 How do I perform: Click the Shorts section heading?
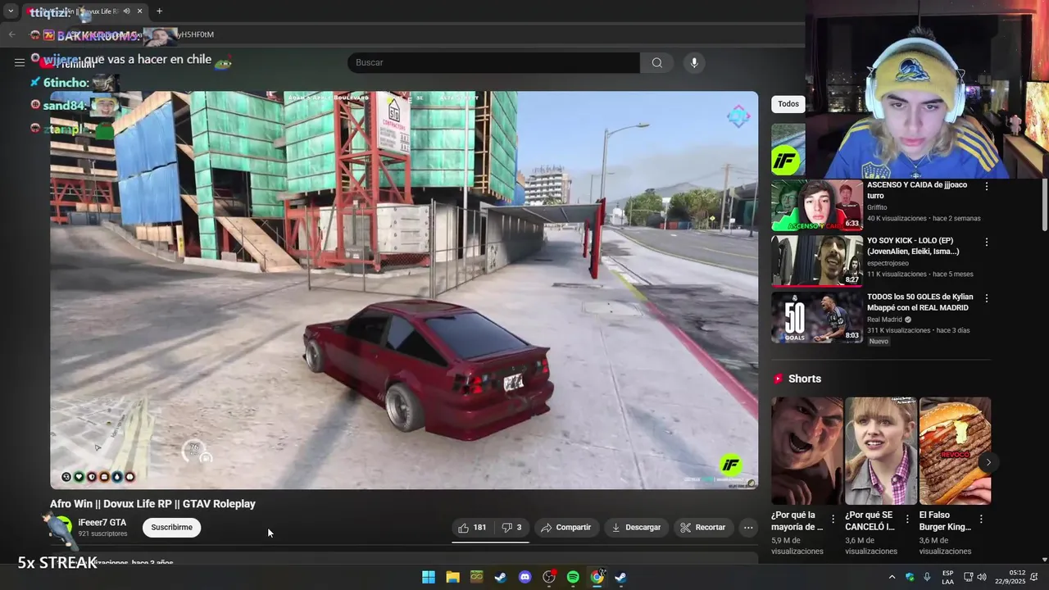805,379
